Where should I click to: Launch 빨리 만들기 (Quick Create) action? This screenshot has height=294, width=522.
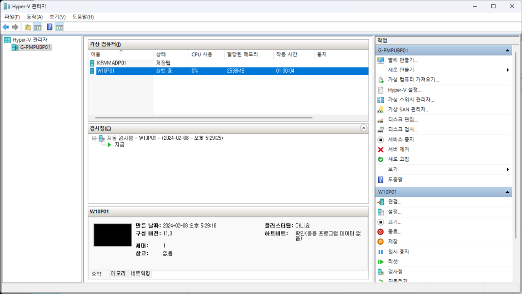click(403, 60)
